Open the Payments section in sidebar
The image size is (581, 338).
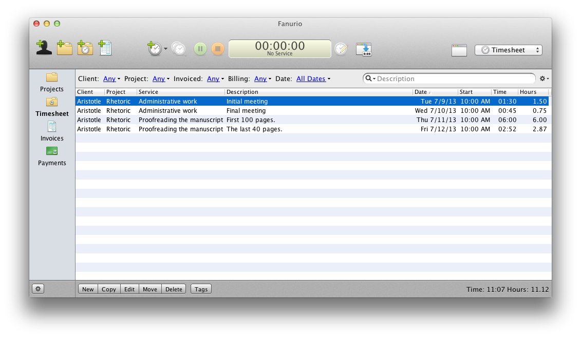(x=52, y=156)
